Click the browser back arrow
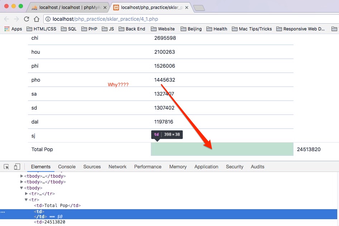Screen dimensions: 339x226 (7, 19)
